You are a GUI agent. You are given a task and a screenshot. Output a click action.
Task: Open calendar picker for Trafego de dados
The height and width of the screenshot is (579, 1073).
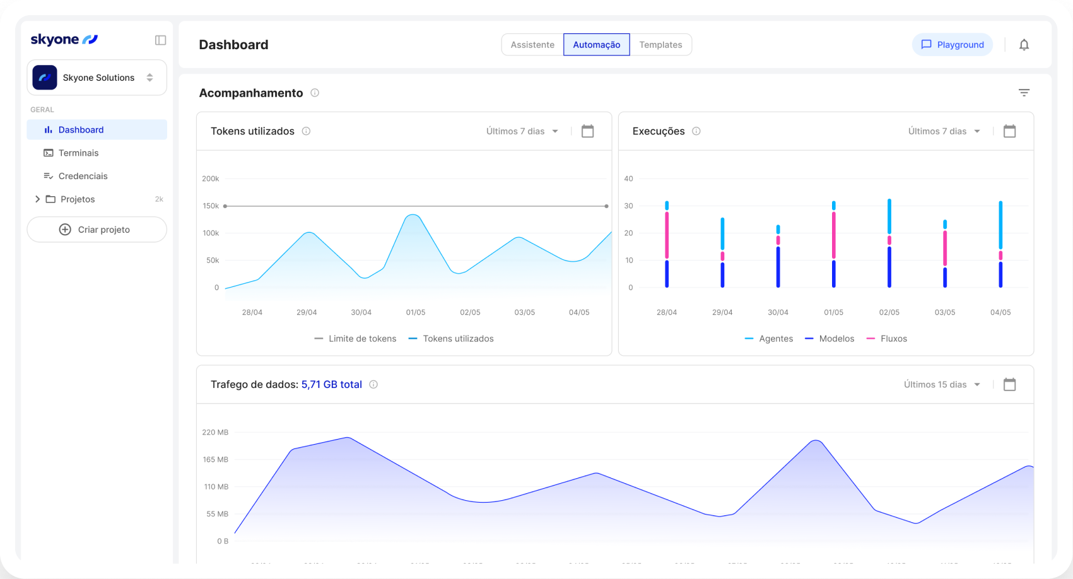coord(1009,385)
